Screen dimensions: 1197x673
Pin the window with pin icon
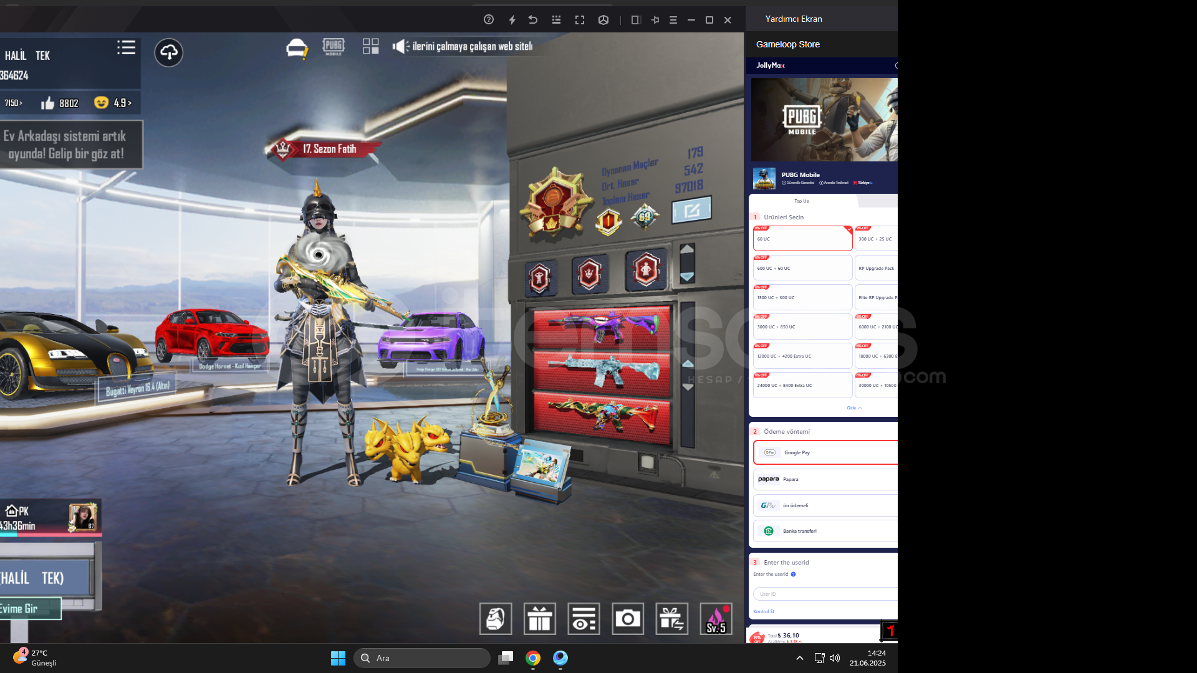tap(655, 20)
